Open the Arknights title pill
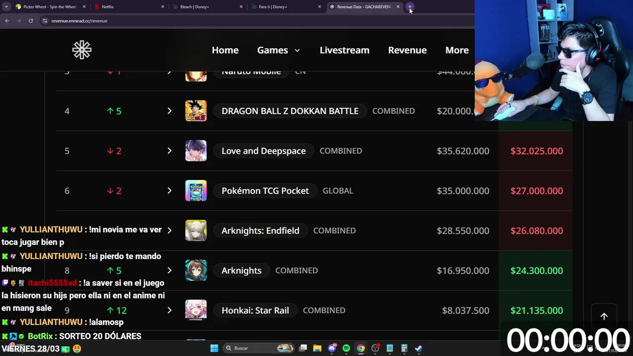633x356 pixels. pyautogui.click(x=241, y=270)
